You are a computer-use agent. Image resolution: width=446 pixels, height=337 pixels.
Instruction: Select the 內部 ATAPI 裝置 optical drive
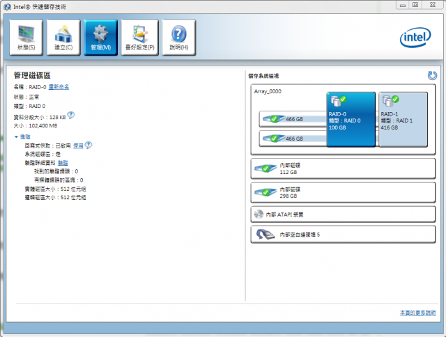tap(343, 214)
